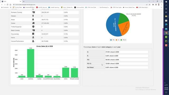Image resolution: width=169 pixels, height=95 pixels.
Task: Click the Concert/Performance person icon
Action: (33, 41)
